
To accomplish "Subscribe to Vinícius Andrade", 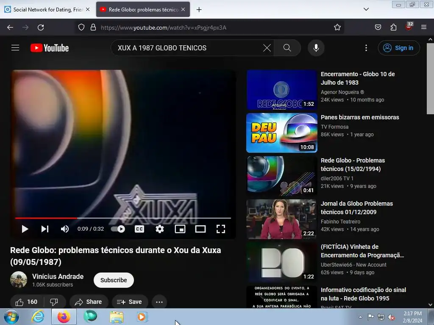I will tap(114, 280).
